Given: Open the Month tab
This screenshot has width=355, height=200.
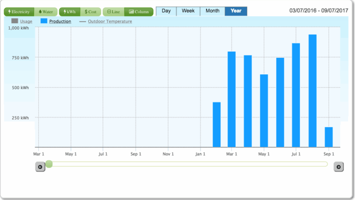Looking at the screenshot, I should point(213,11).
